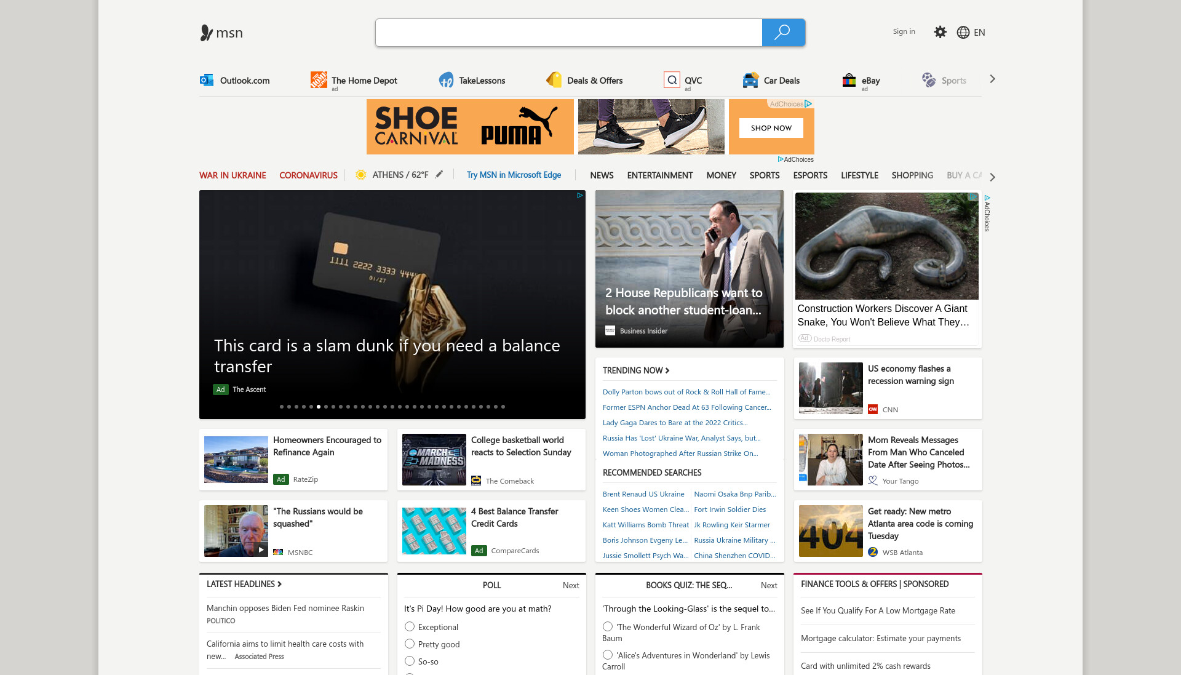Screen dimensions: 1181x675
Task: Expand the Latest Headlines section
Action: (244, 584)
